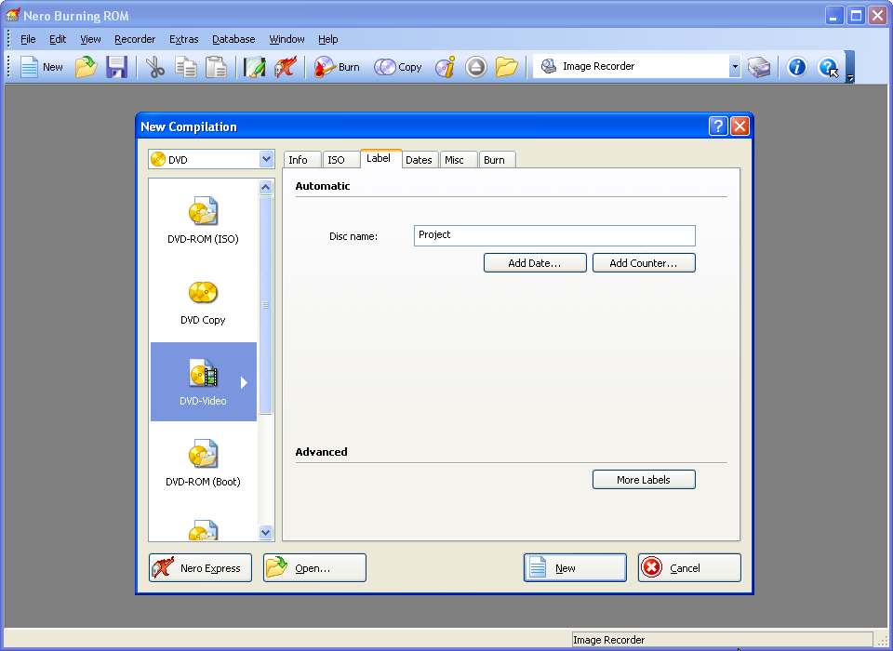Open the Image Recorder dropdown
893x651 pixels.
(734, 67)
